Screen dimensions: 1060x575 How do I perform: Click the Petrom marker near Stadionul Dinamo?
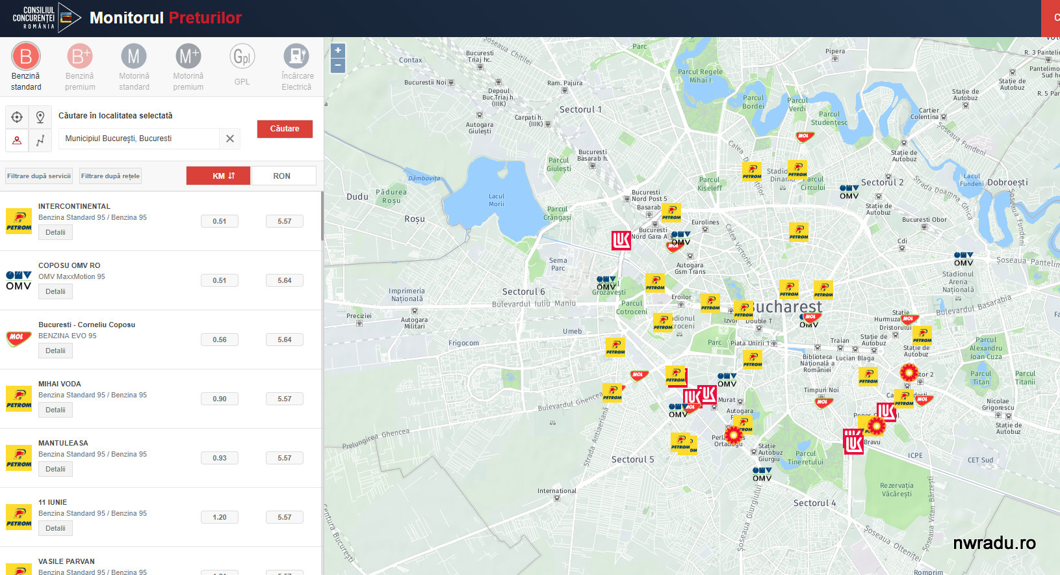[797, 170]
